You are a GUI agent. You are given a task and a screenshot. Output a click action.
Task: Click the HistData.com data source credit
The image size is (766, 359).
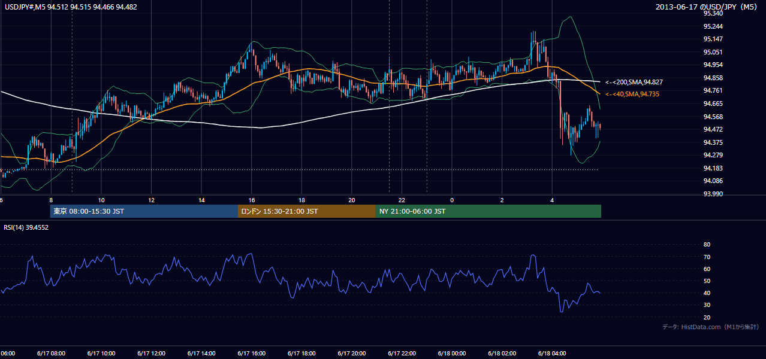tap(711, 327)
